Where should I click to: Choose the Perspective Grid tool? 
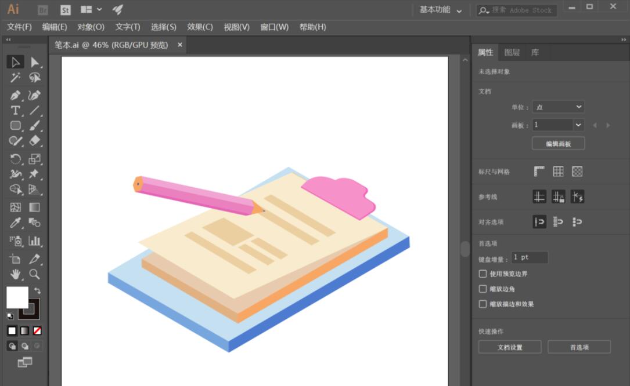[35, 190]
